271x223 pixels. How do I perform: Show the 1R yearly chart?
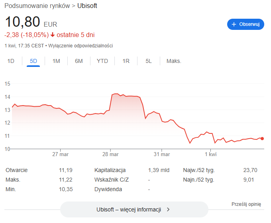(126, 61)
